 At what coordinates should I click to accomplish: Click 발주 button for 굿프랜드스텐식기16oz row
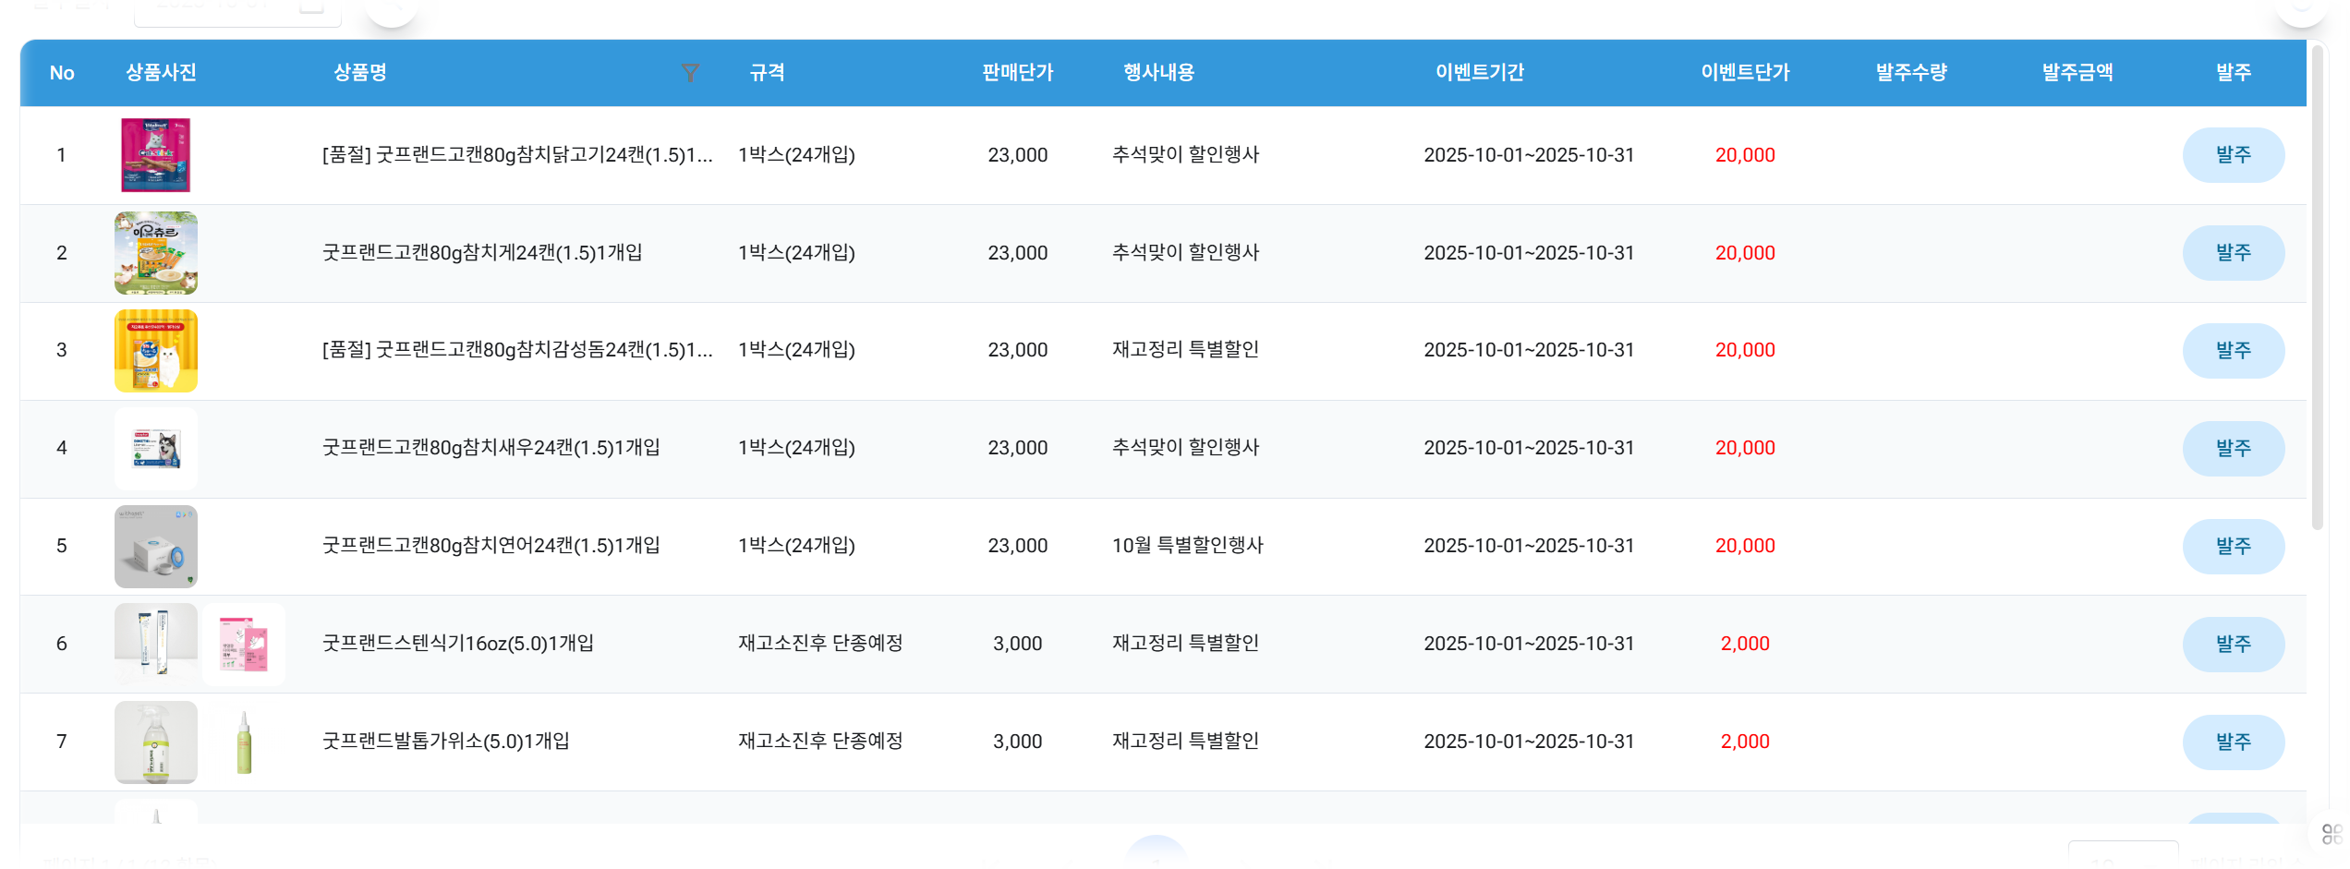2233,644
